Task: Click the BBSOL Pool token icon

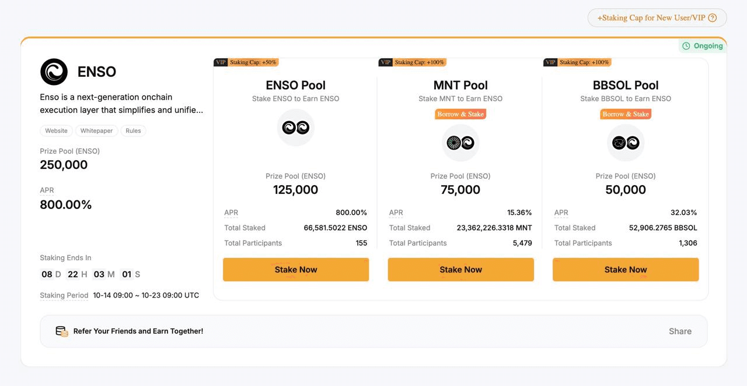Action: point(625,143)
